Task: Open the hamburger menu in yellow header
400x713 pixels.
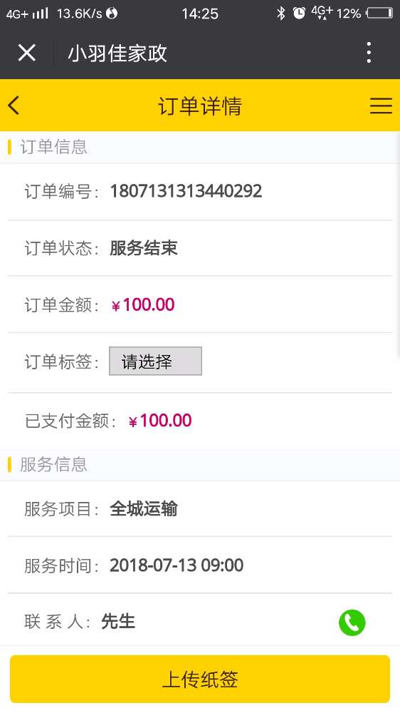Action: coord(381,106)
